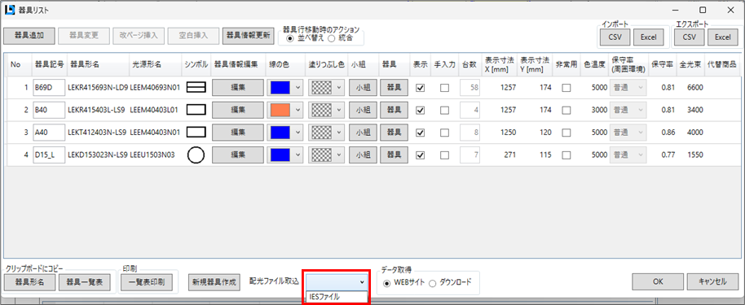
Task: Open 編集 for row D15_L
Action: pos(238,155)
